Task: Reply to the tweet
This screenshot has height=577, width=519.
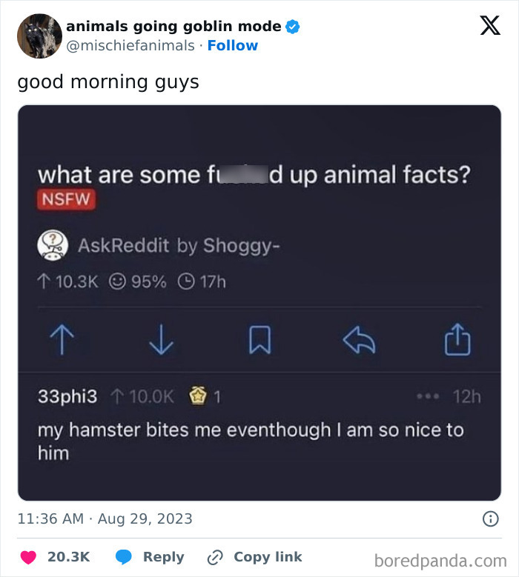Action: [x=150, y=557]
